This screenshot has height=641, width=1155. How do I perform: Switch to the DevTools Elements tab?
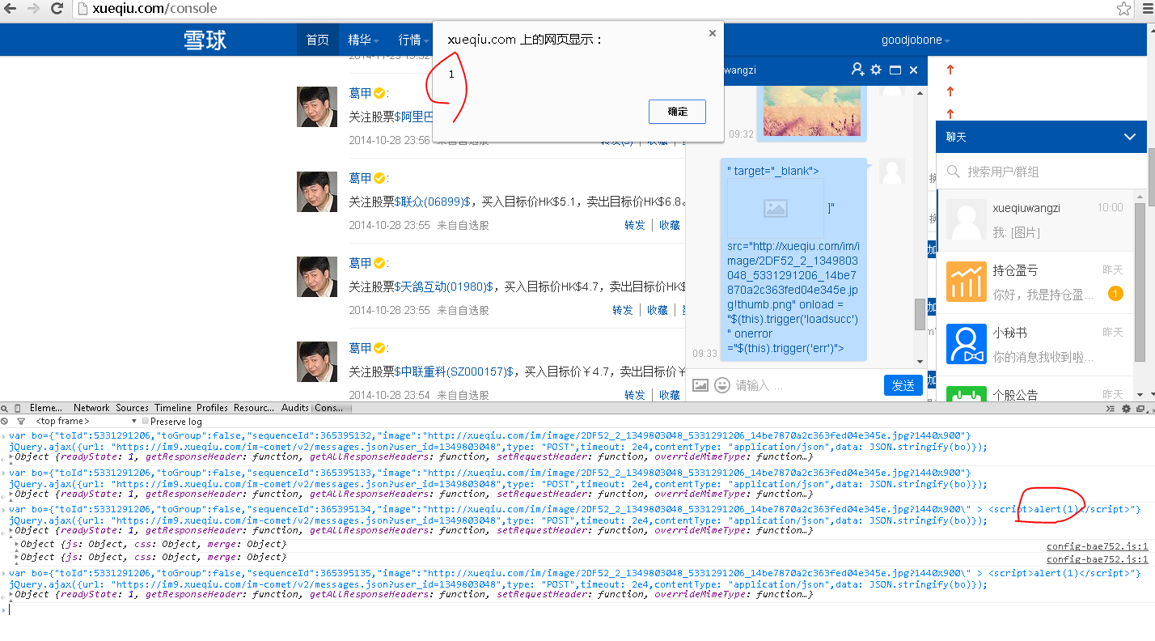click(46, 408)
